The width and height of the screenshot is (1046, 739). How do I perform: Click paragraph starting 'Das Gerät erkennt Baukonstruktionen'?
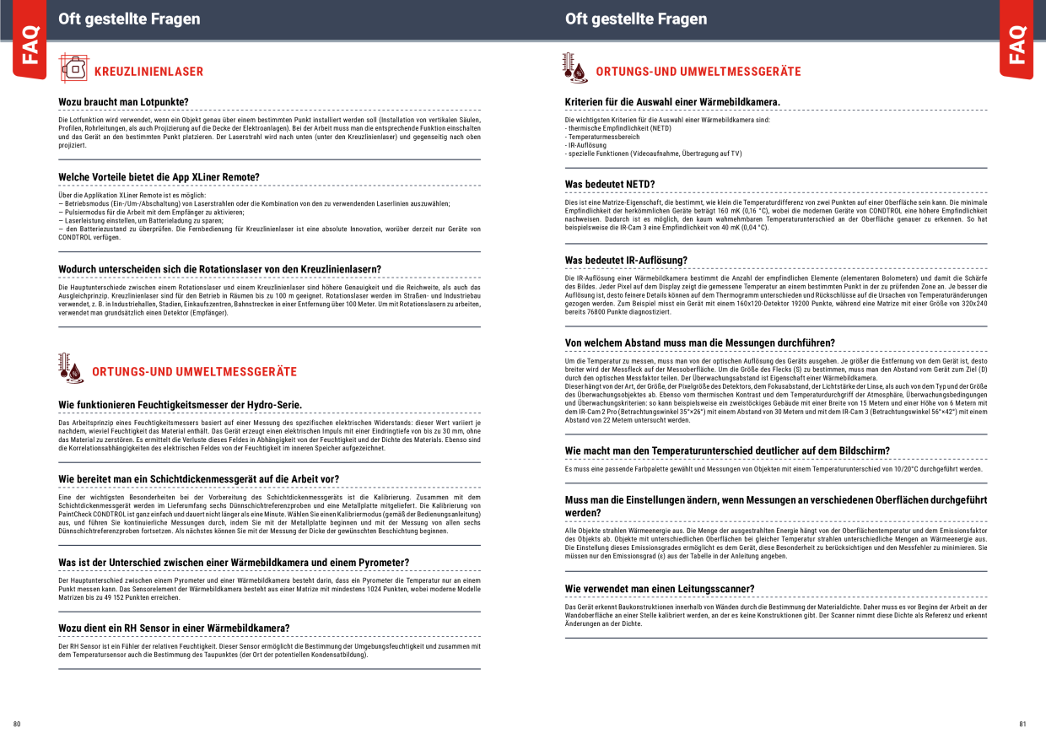coord(775,615)
